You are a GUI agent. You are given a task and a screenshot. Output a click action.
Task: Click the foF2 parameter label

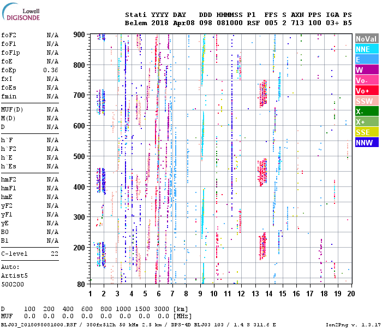pos(9,35)
